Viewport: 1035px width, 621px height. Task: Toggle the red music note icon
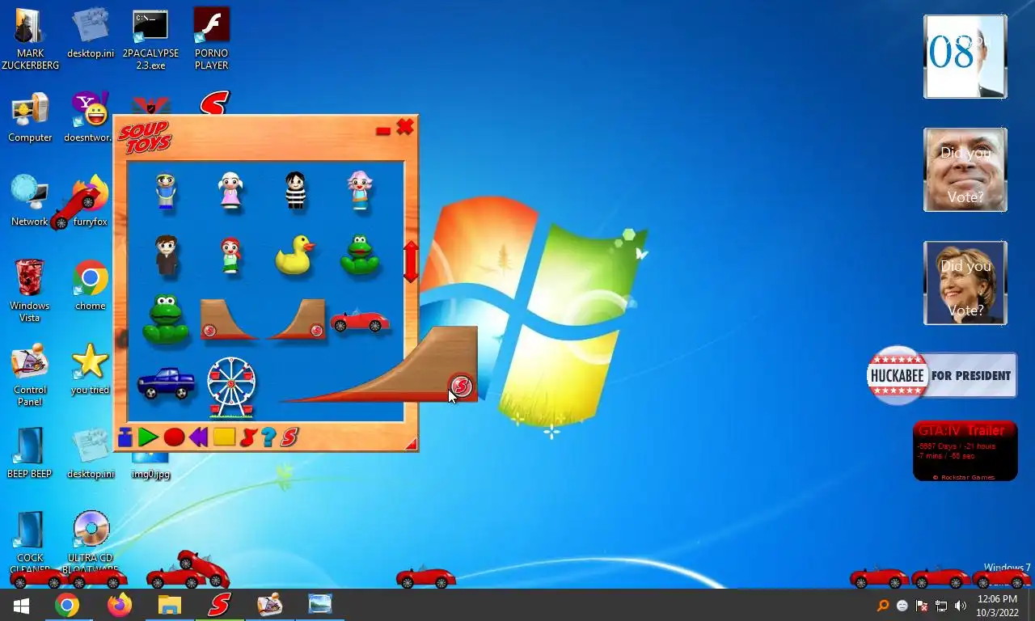(x=248, y=437)
